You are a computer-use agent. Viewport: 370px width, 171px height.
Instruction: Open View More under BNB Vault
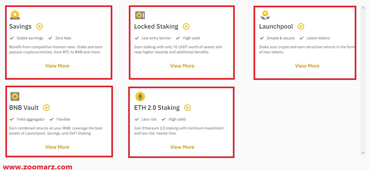point(57,147)
